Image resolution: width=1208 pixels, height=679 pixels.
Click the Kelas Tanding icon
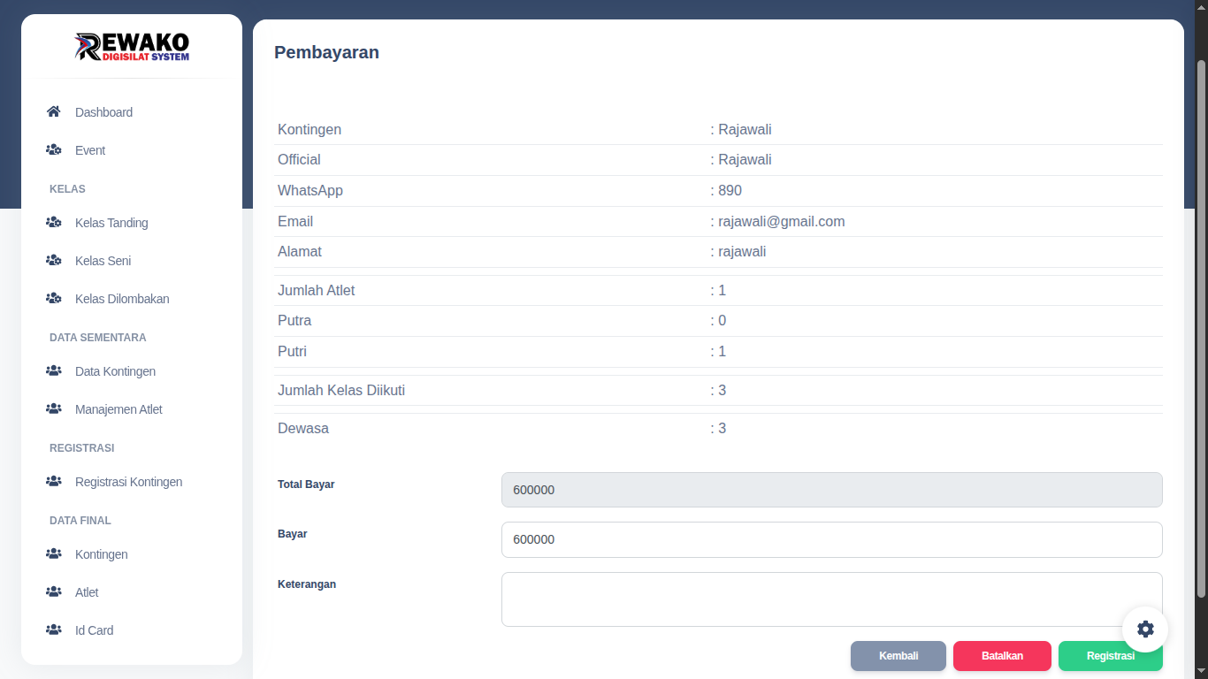(54, 223)
